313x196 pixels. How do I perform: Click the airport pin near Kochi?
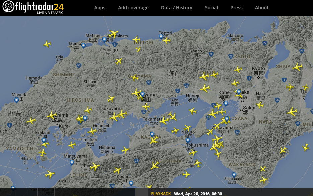coord(131,183)
